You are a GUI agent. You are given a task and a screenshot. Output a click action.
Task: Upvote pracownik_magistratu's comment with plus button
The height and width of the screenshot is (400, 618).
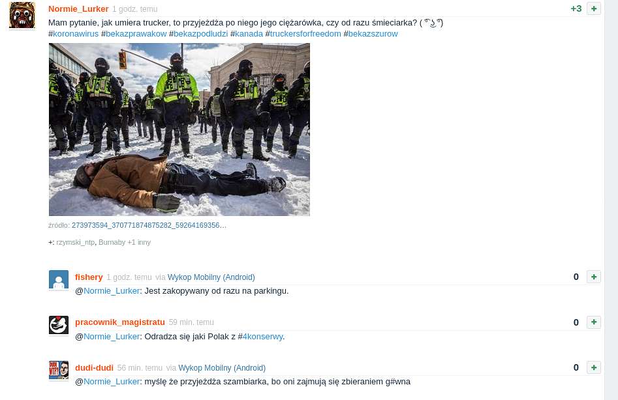pyautogui.click(x=594, y=322)
